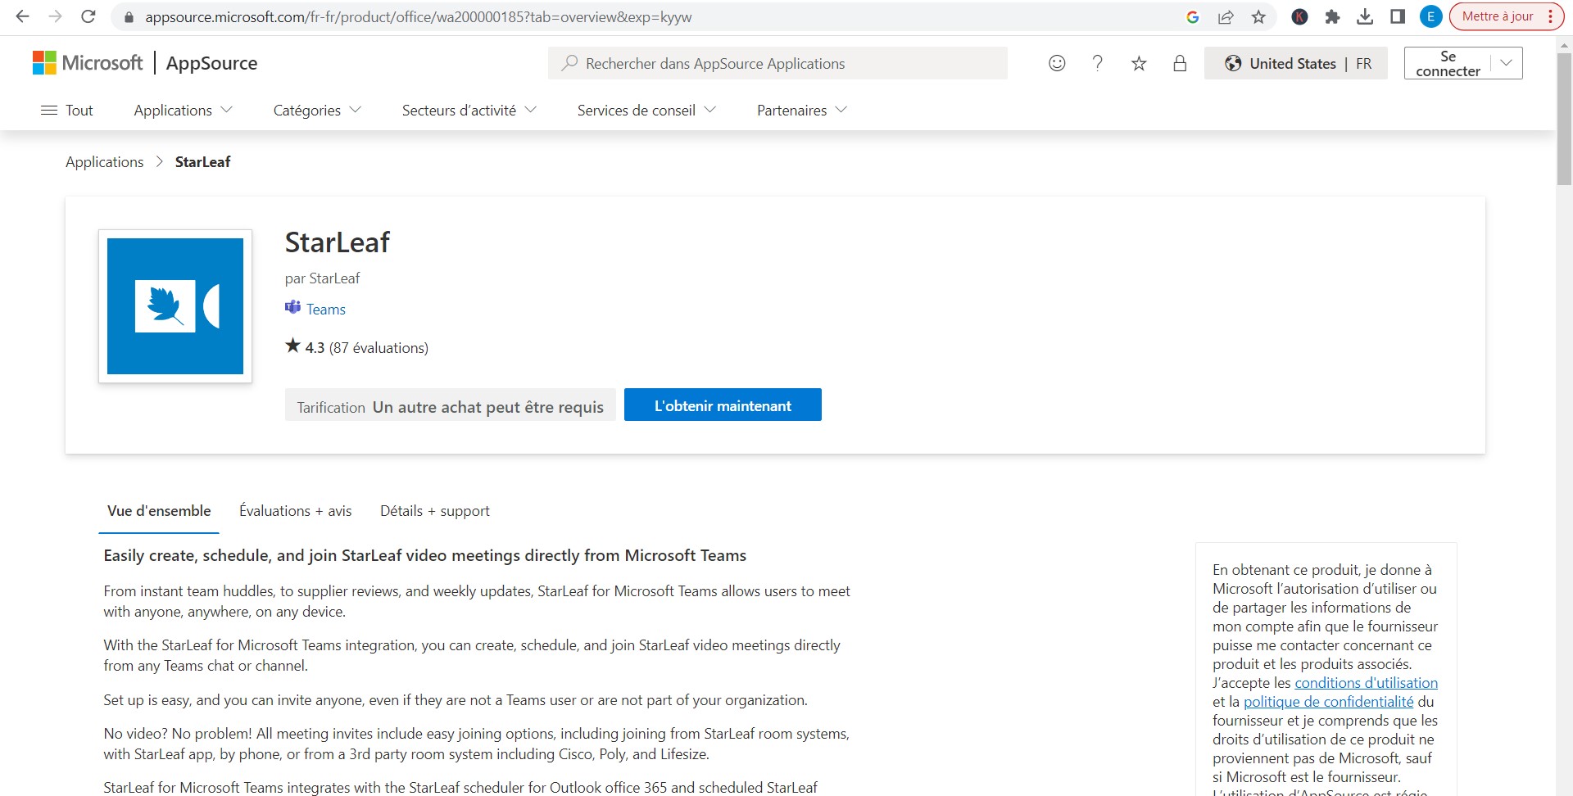
Task: Open the browser extensions puzzle icon
Action: (1332, 16)
